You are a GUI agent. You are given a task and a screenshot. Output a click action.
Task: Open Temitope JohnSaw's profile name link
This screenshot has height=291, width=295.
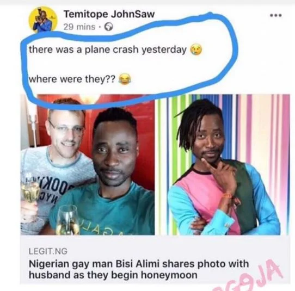coord(109,14)
